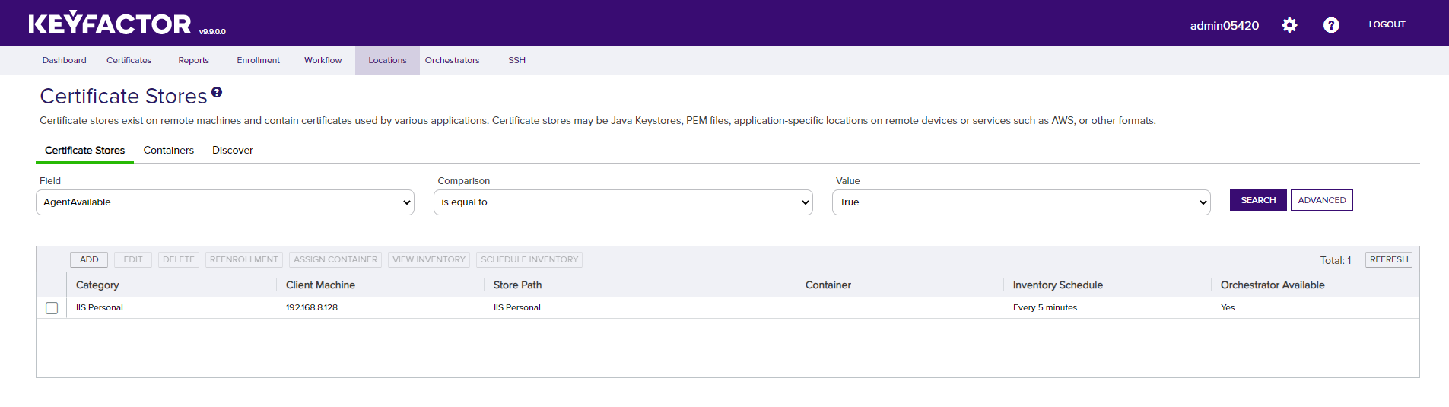This screenshot has height=407, width=1449.
Task: Switch to the Containers tab
Action: point(169,151)
